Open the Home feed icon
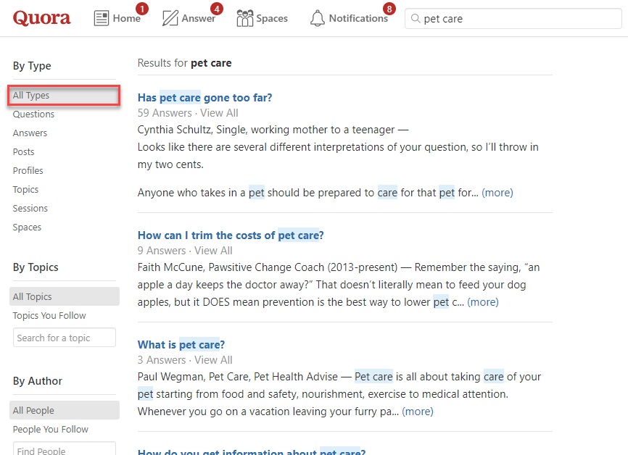 click(x=102, y=18)
